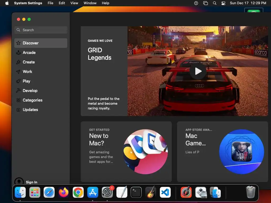Open the Arcade section
271x203 pixels.
click(41, 53)
